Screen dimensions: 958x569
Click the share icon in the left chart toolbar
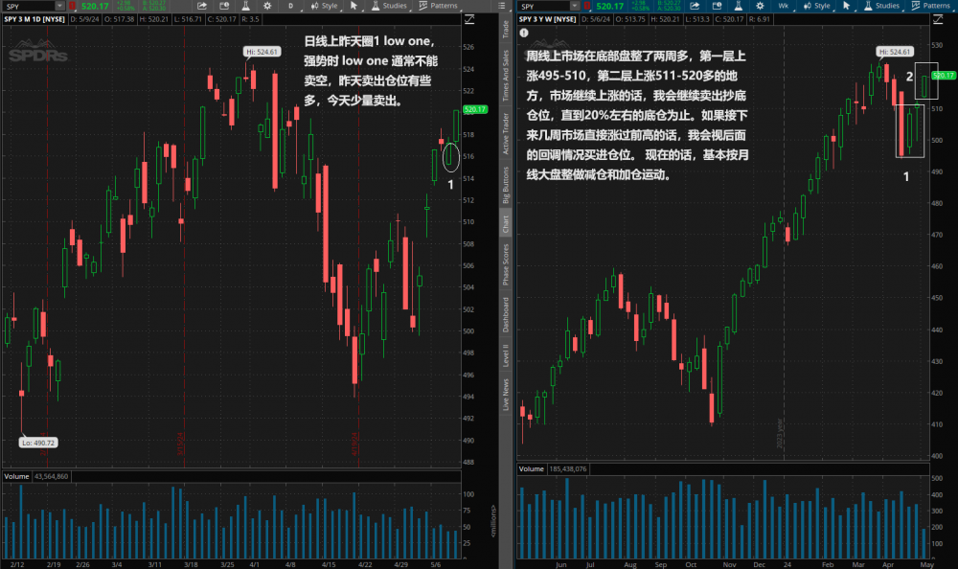201,6
